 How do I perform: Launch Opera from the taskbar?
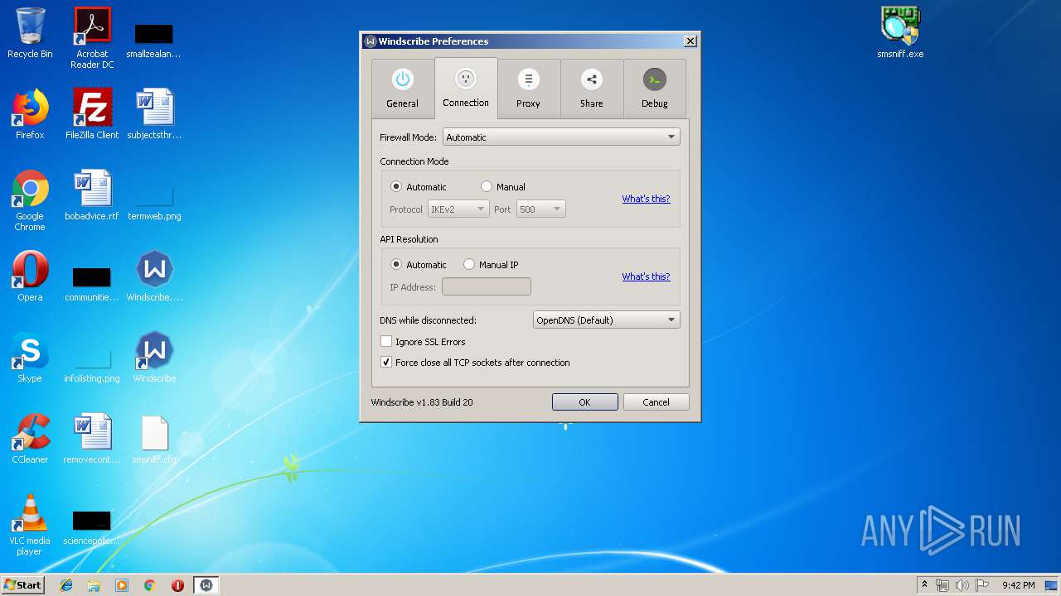[x=177, y=585]
